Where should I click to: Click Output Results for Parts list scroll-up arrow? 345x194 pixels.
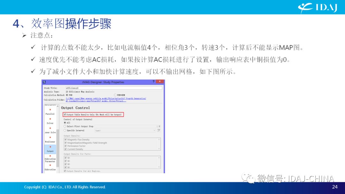point(159,158)
